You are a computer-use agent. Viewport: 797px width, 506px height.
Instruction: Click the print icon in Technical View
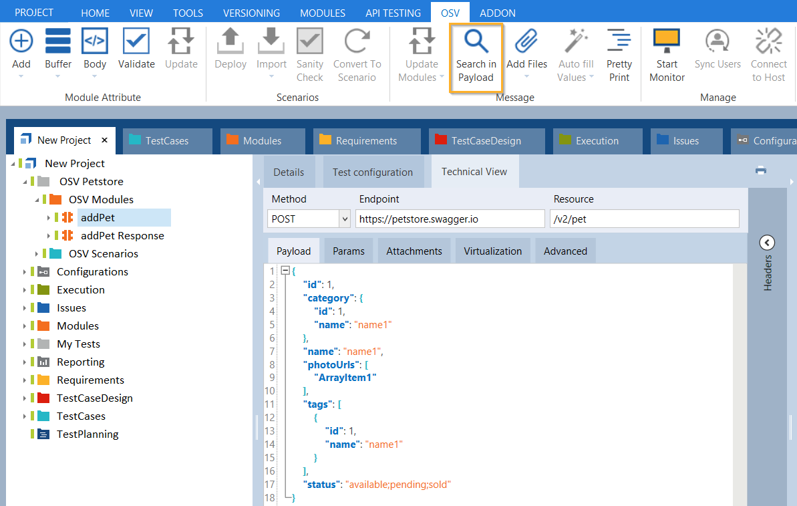point(760,170)
